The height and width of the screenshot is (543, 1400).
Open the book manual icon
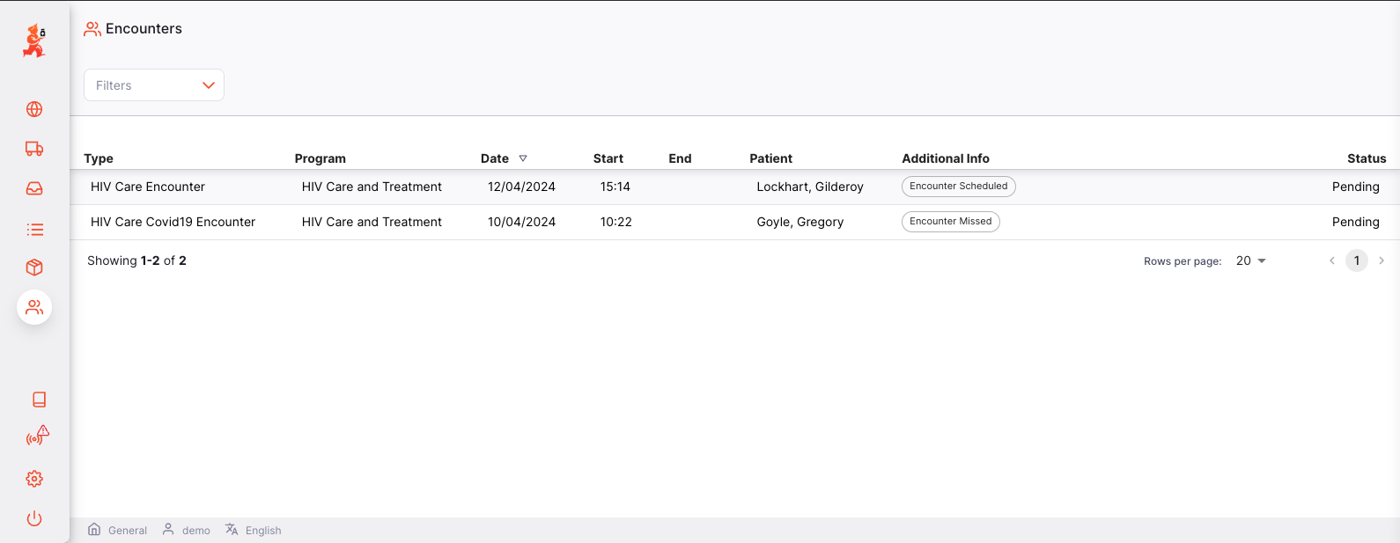point(39,400)
